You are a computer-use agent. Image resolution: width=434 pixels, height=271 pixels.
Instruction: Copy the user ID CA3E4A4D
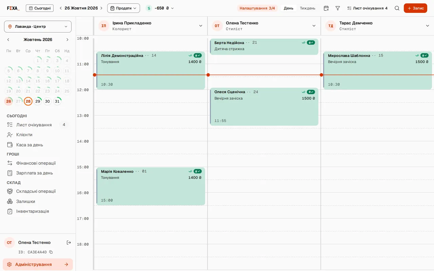(x=51, y=252)
